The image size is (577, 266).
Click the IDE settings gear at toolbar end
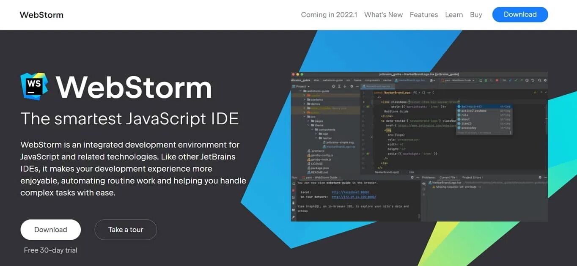pyautogui.click(x=545, y=80)
